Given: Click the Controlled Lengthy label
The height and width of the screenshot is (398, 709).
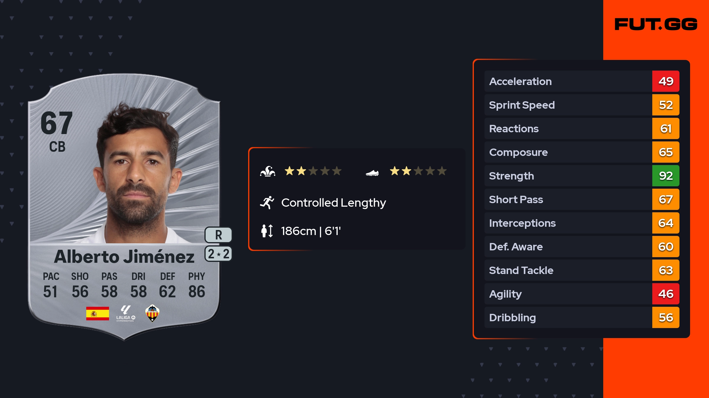Looking at the screenshot, I should (x=334, y=203).
